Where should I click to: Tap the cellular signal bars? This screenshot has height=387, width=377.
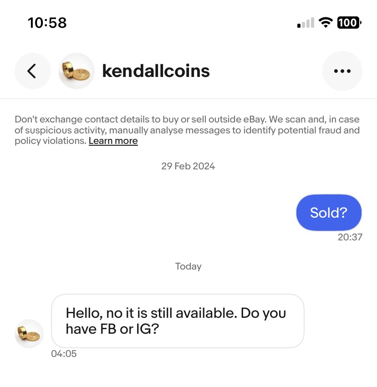[306, 22]
